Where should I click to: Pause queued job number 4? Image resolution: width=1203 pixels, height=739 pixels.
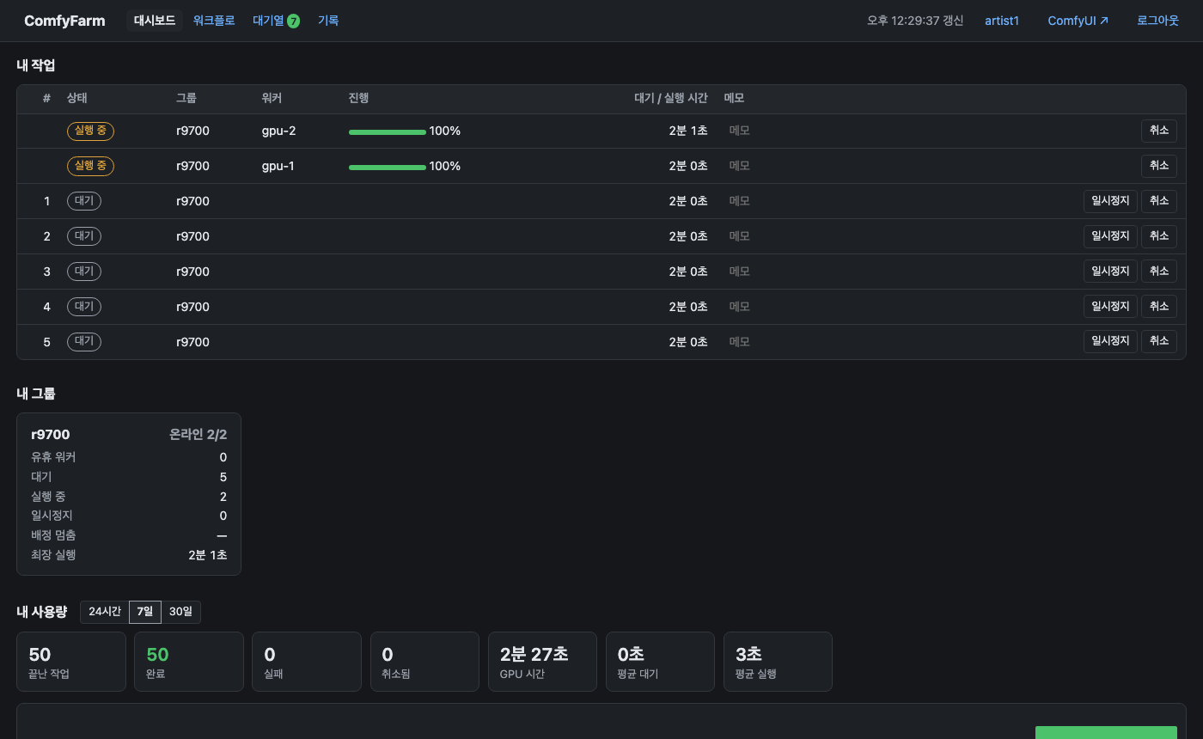click(1110, 307)
